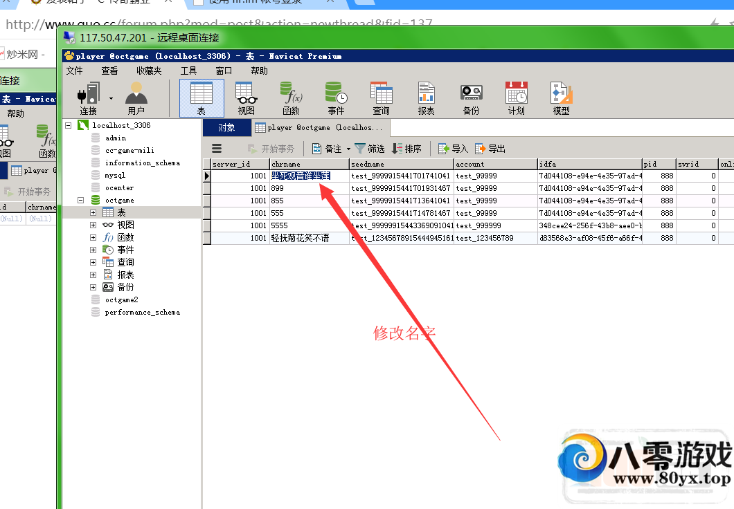Viewport: 734px width, 509px height.
Task: Click the account column header
Action: coord(496,164)
